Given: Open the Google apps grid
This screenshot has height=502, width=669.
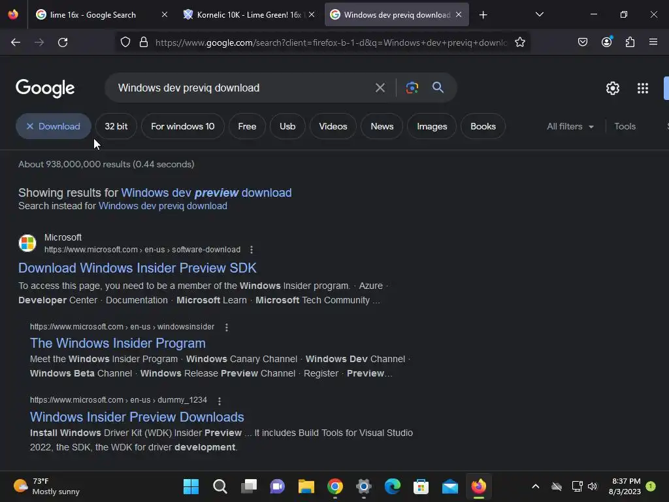Looking at the screenshot, I should (643, 88).
